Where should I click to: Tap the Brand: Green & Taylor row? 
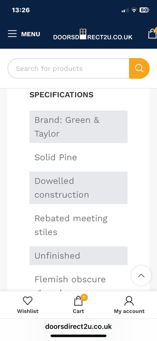pos(78,127)
